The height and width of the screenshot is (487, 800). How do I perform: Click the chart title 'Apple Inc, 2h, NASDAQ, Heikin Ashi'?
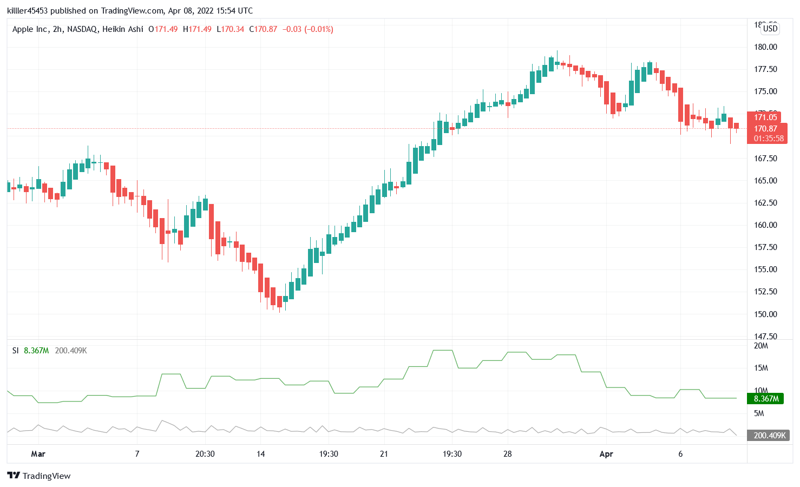[78, 29]
